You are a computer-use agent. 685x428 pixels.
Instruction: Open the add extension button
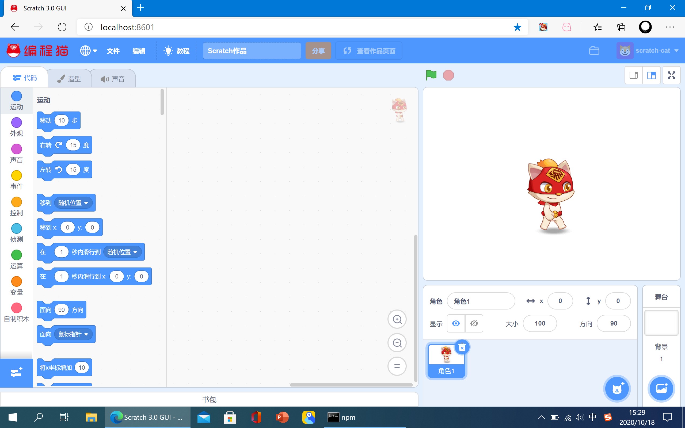pos(16,373)
